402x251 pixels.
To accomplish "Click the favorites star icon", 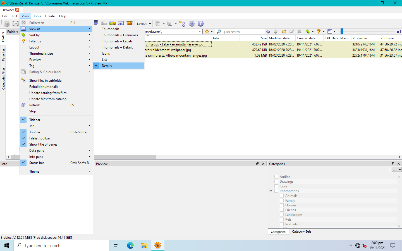I will click(x=207, y=32).
